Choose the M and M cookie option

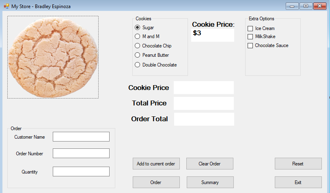click(x=137, y=36)
